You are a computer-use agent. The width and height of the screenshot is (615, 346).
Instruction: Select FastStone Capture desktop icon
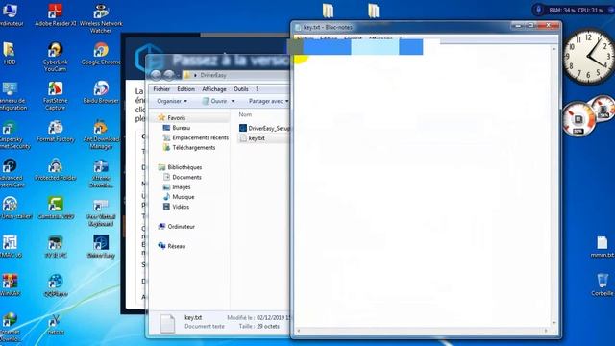[x=56, y=96]
